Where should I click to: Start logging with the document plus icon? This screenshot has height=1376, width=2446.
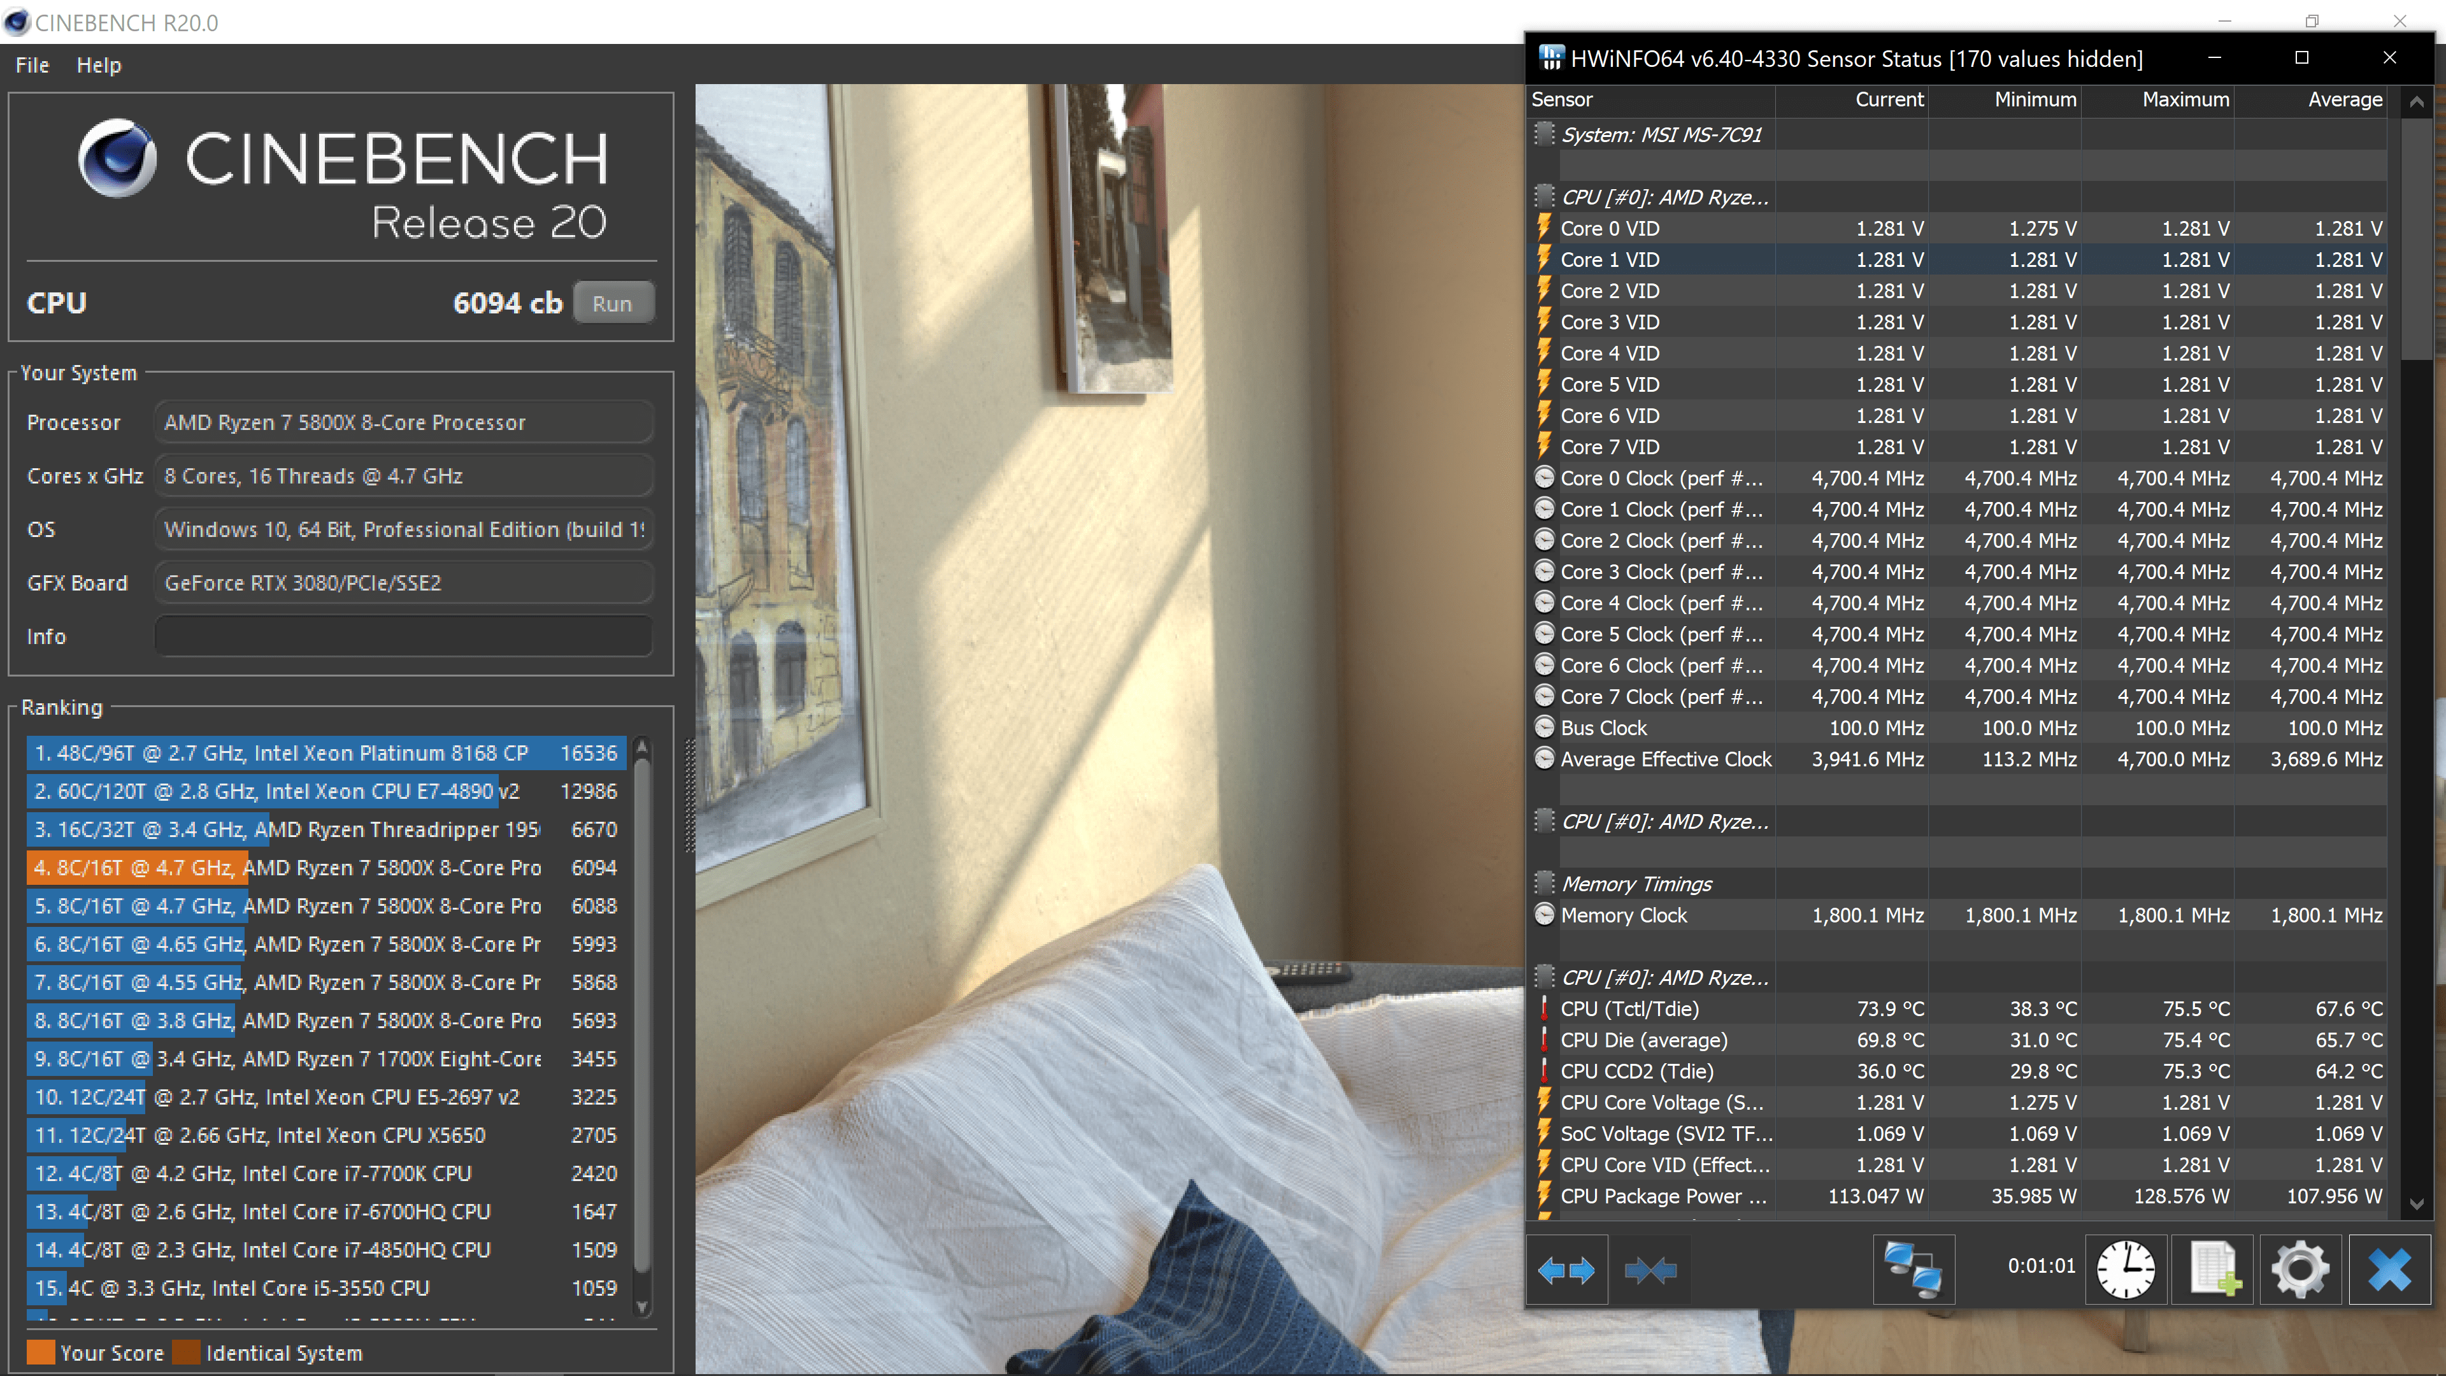coord(2212,1270)
